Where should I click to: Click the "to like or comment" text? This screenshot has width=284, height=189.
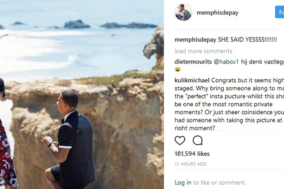219,183
